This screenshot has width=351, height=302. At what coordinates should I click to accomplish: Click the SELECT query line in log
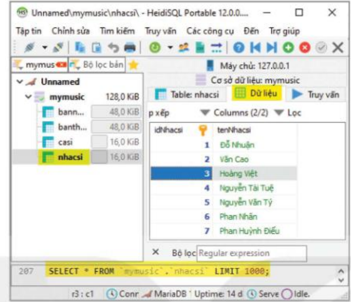coord(159,271)
